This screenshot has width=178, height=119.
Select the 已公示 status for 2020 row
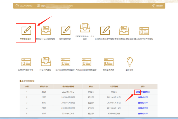click(x=91, y=98)
